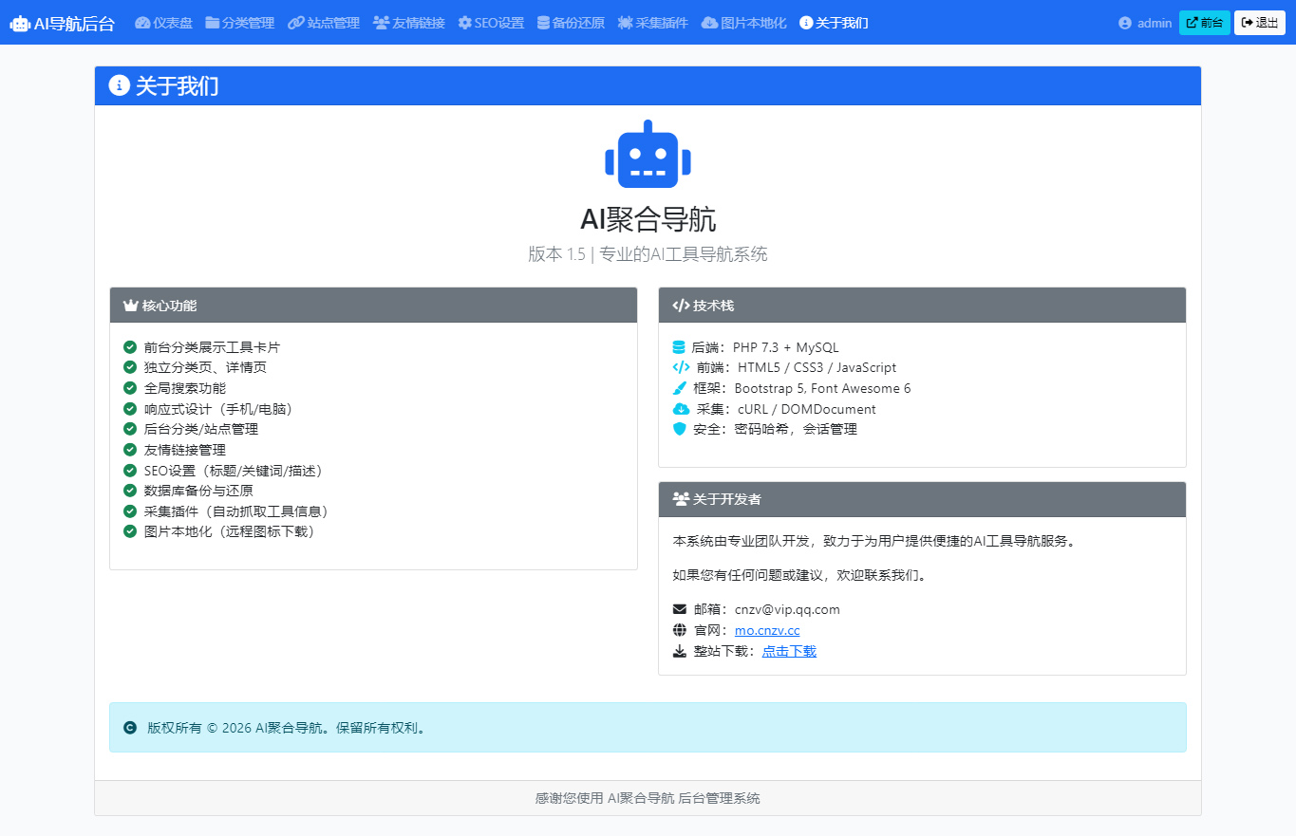Screen dimensions: 1296x836
Task: Click the 点击下载 download link
Action: coord(789,651)
